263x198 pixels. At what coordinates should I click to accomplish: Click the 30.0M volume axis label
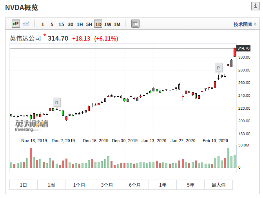tap(244, 145)
